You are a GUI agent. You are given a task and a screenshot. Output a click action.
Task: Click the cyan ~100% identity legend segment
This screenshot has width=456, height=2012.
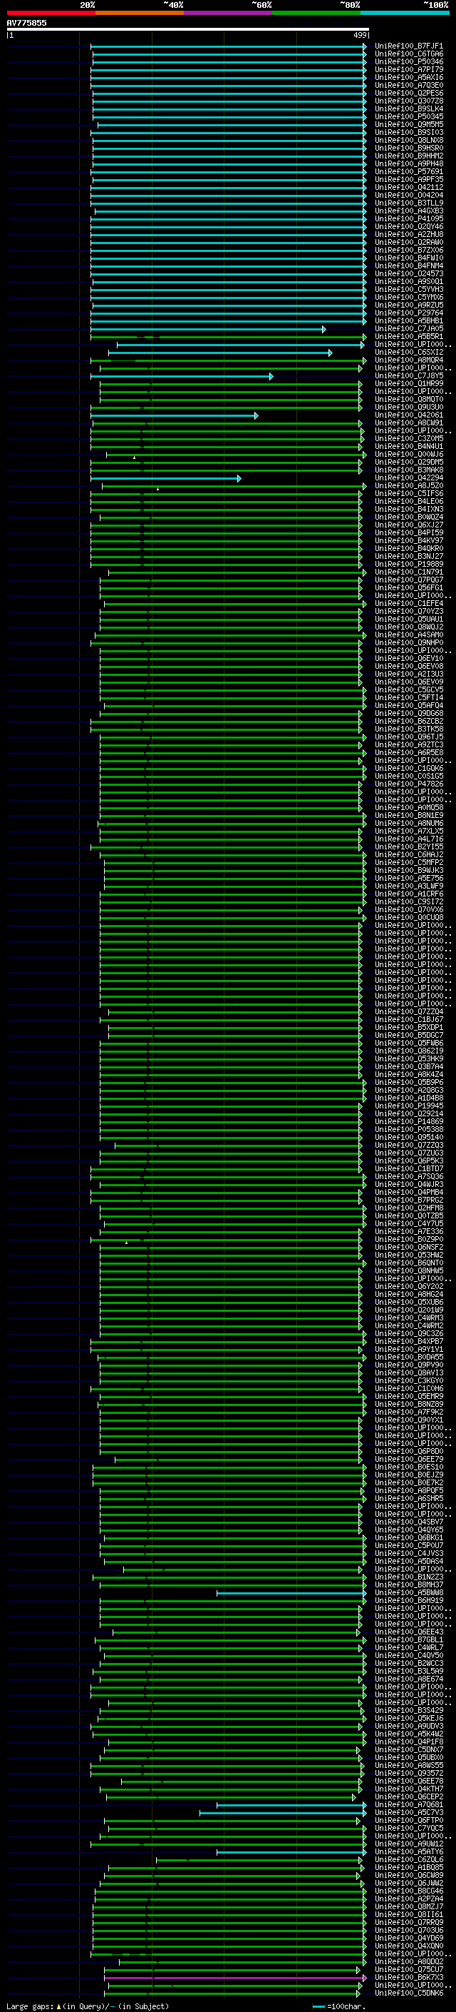tap(405, 13)
